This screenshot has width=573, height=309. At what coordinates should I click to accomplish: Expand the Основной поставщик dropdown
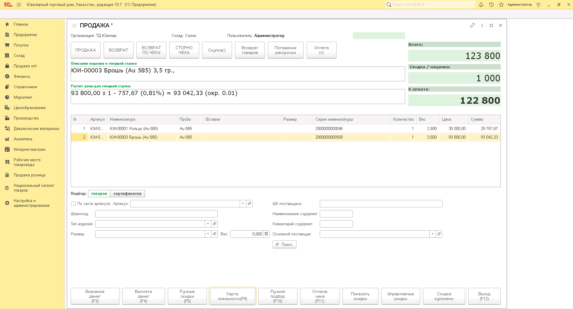(433, 234)
